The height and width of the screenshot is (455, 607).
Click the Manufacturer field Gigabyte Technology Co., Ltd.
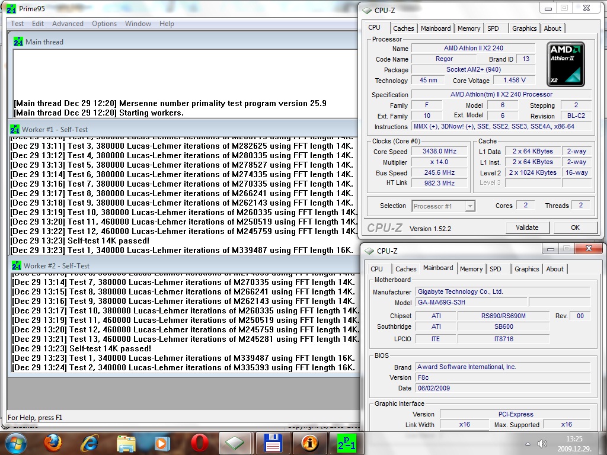[x=503, y=291]
